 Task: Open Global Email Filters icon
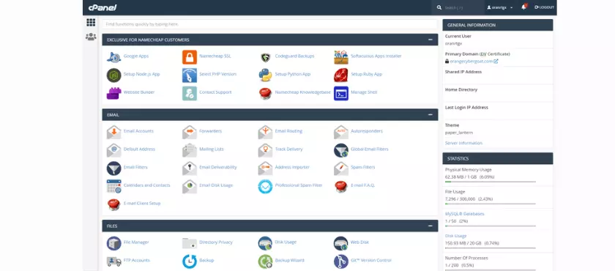tap(341, 150)
